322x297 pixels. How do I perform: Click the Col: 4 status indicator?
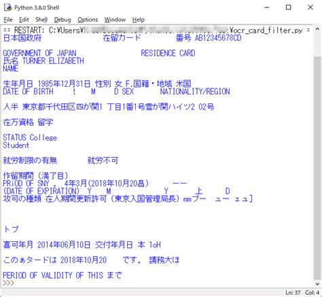pos(312,292)
